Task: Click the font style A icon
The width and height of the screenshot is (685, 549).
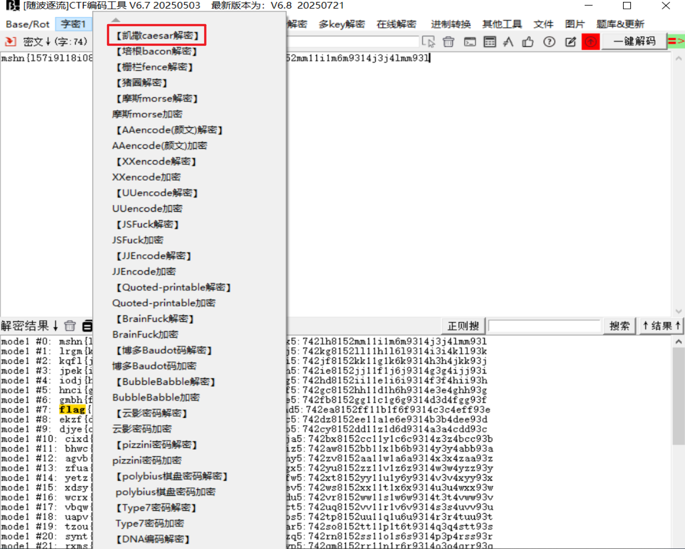Action: click(x=508, y=42)
